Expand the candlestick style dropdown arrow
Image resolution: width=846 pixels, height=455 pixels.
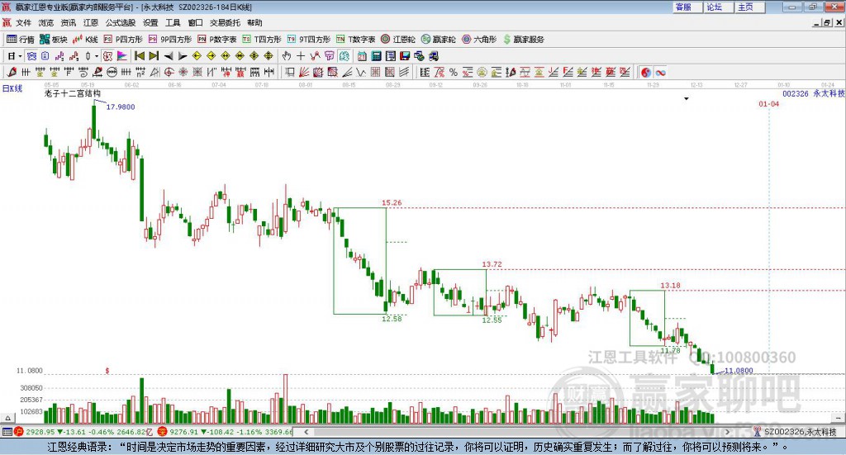[x=97, y=56]
